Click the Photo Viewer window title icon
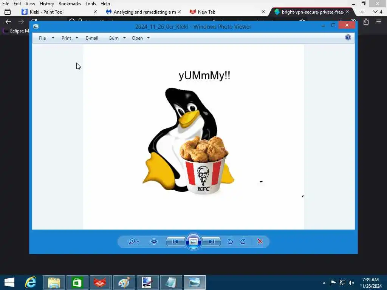The image size is (387, 290). (x=36, y=26)
